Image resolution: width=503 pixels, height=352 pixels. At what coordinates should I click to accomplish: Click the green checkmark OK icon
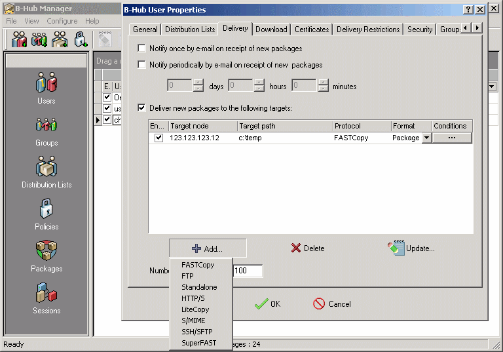click(261, 304)
